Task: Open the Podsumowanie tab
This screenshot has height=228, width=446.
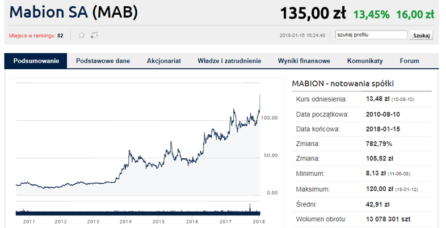Action: pyautogui.click(x=36, y=61)
